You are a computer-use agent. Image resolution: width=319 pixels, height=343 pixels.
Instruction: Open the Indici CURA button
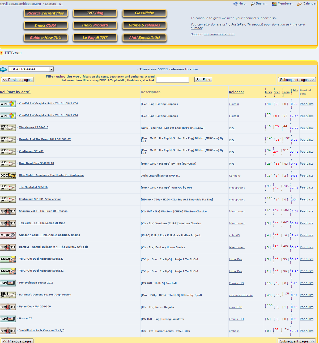(x=46, y=25)
